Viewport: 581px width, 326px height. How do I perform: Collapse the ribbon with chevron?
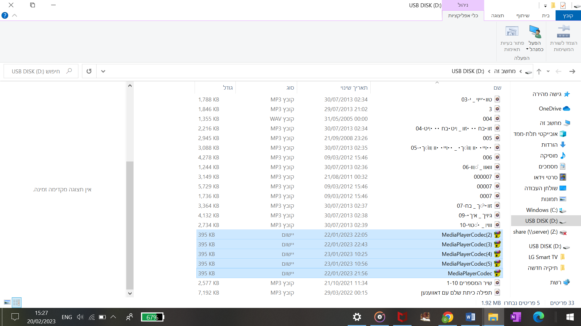[x=15, y=15]
